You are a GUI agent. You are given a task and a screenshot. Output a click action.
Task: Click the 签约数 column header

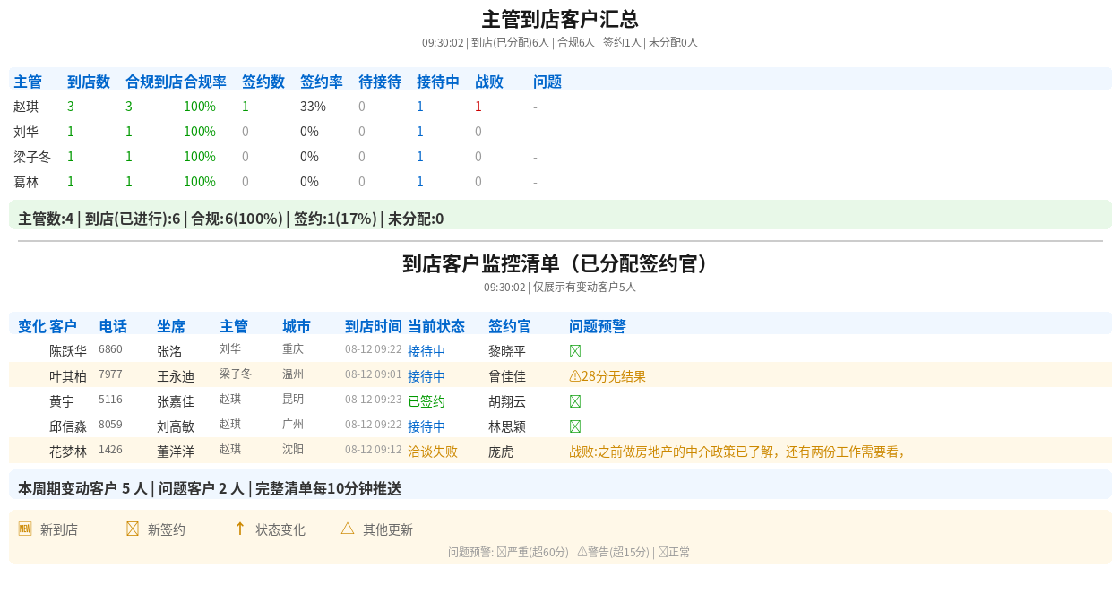[263, 82]
